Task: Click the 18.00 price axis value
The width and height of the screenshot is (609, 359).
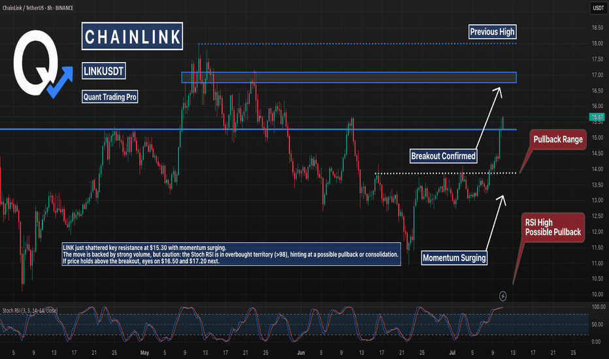Action: point(597,44)
